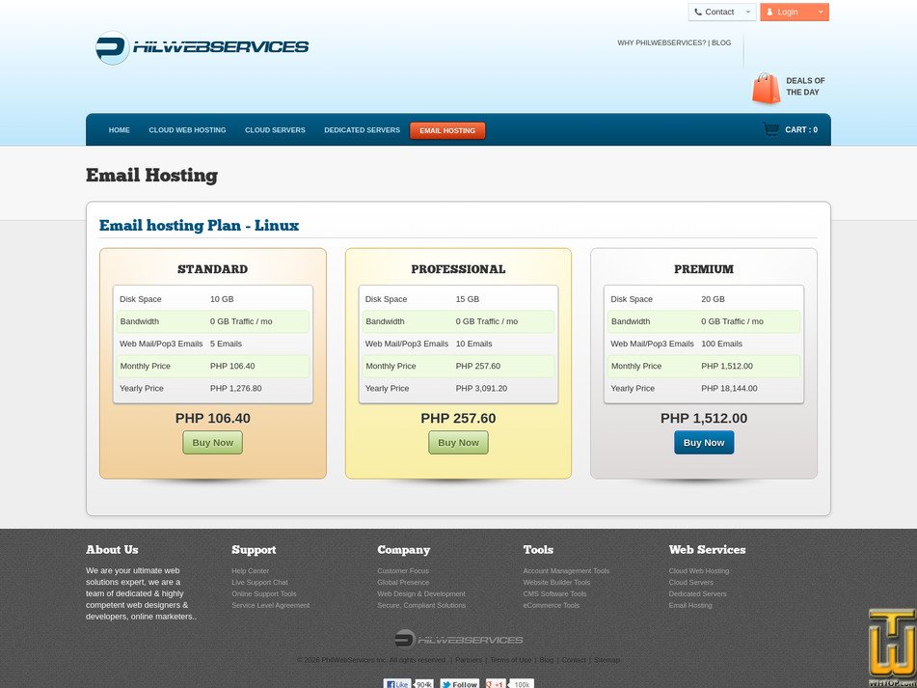Open the Home menu item
917x688 pixels.
120,130
